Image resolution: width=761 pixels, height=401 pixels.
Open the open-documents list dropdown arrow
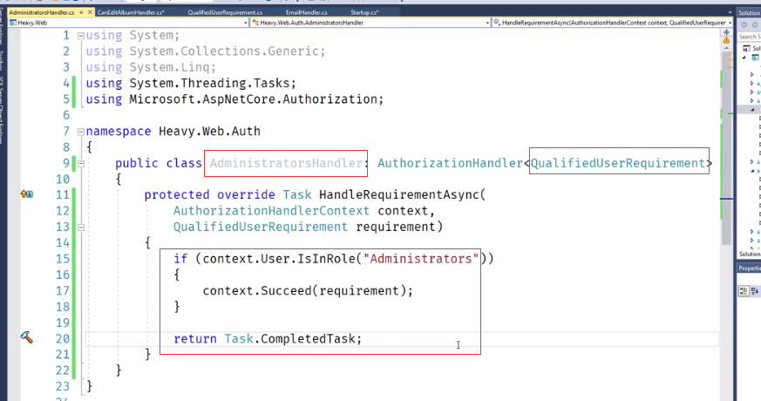point(730,12)
